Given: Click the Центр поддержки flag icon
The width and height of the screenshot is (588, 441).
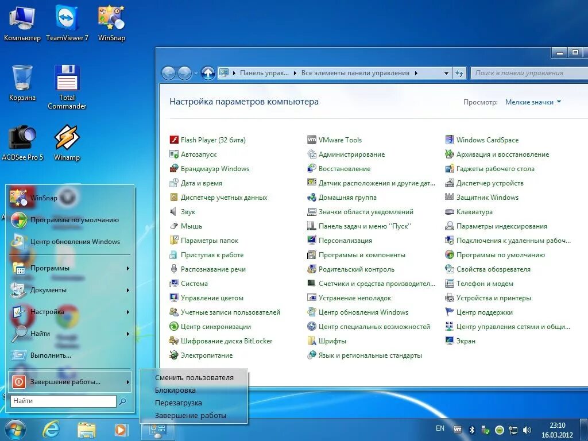Looking at the screenshot, I should coord(449,312).
